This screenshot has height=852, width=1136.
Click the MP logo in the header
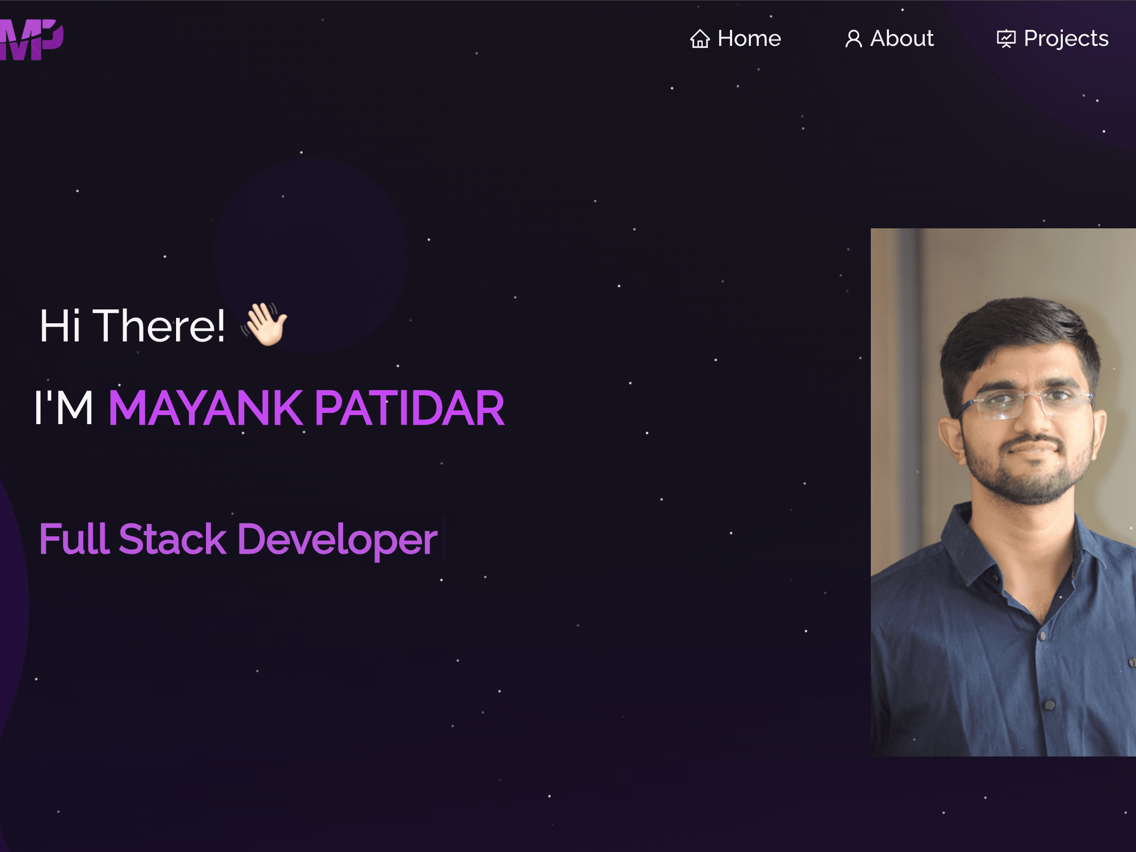pyautogui.click(x=31, y=39)
